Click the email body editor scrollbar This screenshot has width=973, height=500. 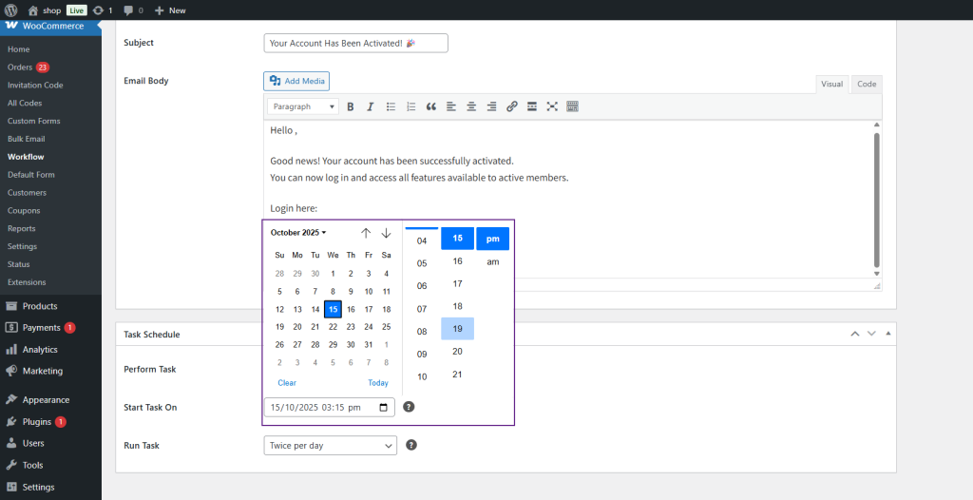(x=877, y=199)
